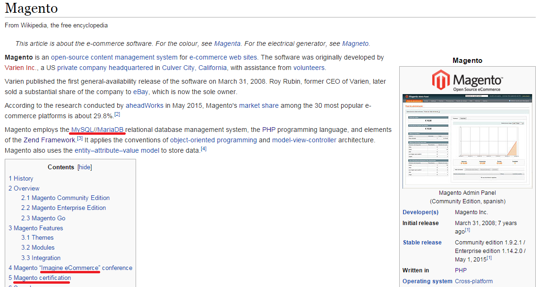Go to section 2.3 Magento Go
The height and width of the screenshot is (287, 540).
coord(43,218)
